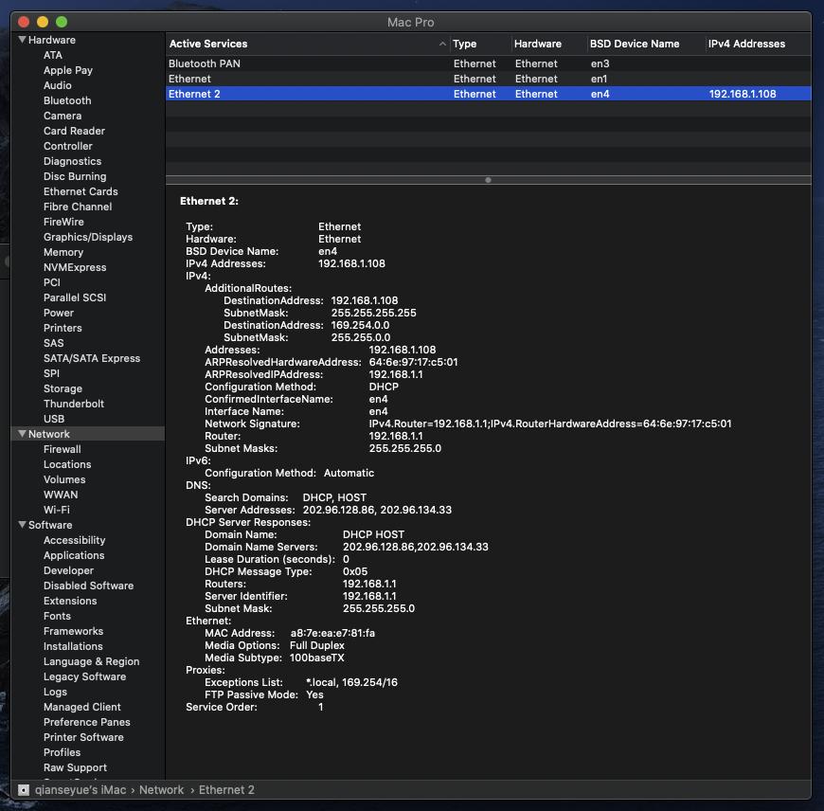The width and height of the screenshot is (824, 811).
Task: Select USB in the Hardware list
Action: (x=54, y=419)
